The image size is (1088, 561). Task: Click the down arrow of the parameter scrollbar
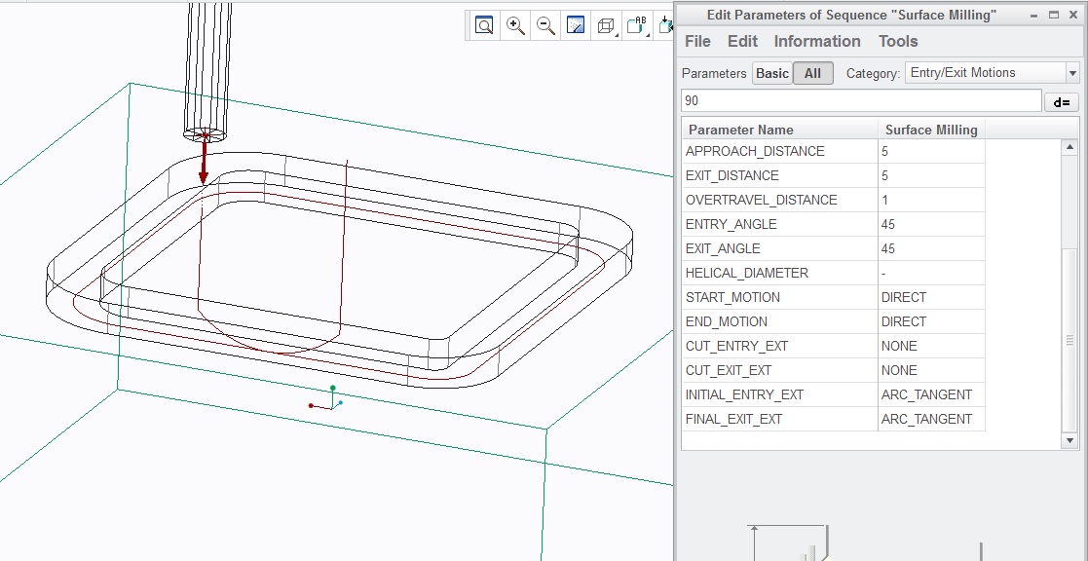click(x=1069, y=440)
